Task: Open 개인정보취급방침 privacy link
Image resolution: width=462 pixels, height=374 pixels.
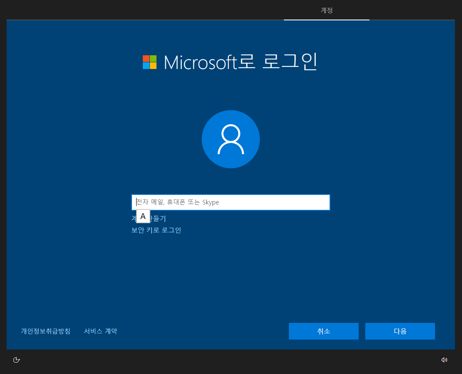Action: click(x=46, y=331)
